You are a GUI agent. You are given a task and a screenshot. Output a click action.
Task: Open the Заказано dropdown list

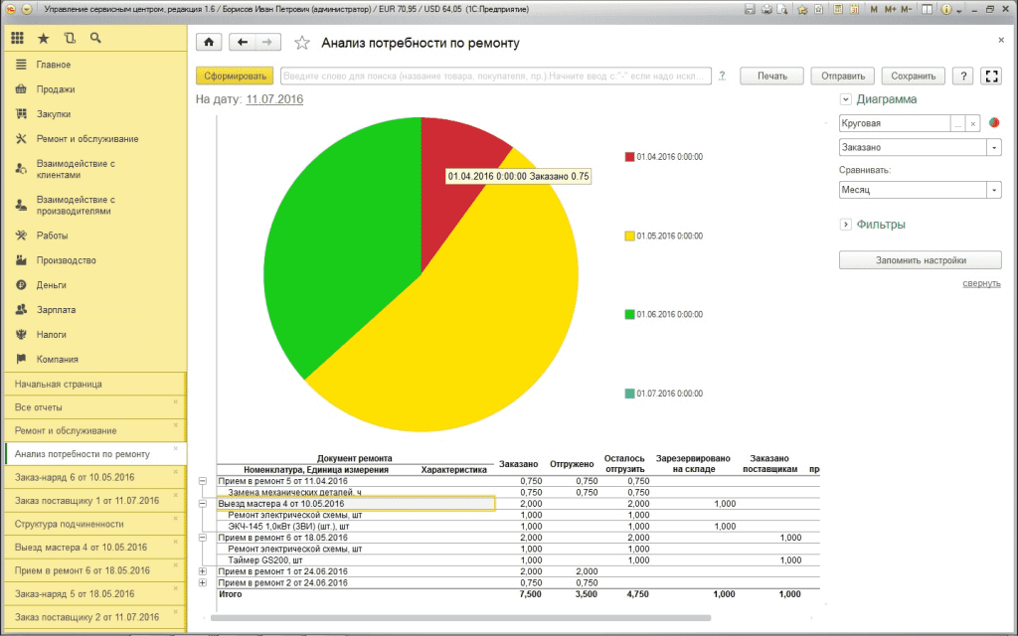[x=994, y=148]
